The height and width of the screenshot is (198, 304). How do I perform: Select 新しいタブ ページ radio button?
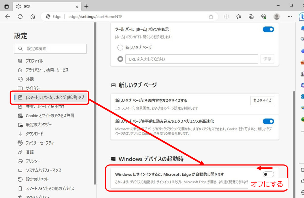(120, 47)
